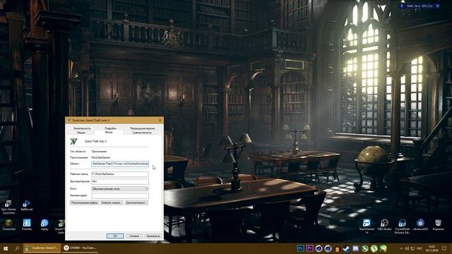Click the Расположение файла button
This screenshot has width=452, height=254.
84,202
